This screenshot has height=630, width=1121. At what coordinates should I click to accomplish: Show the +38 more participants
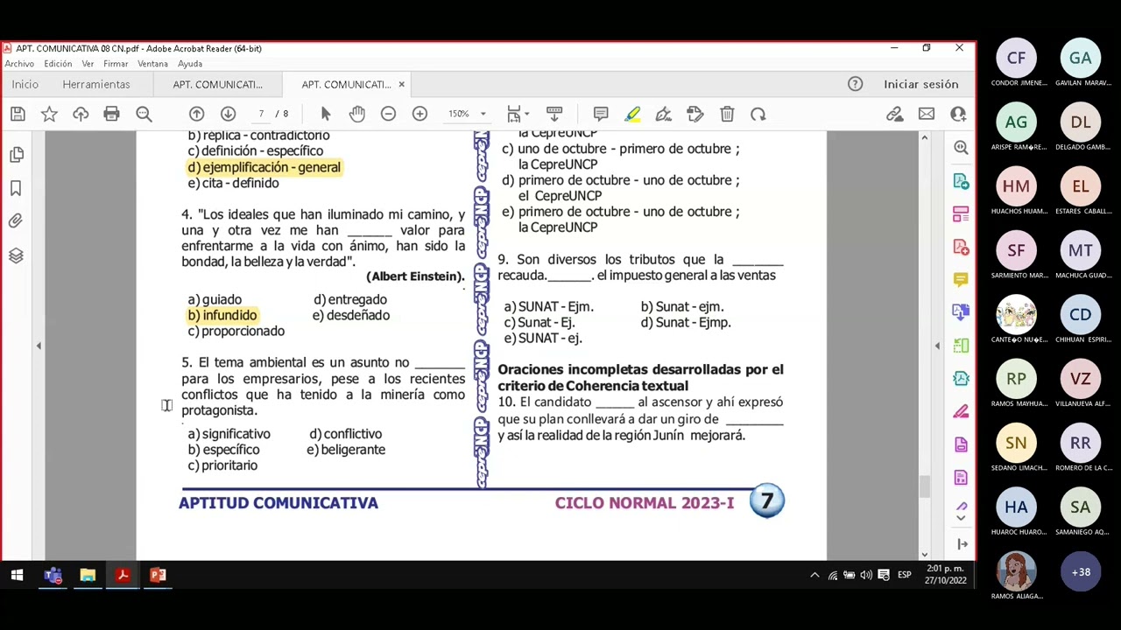[x=1081, y=572]
